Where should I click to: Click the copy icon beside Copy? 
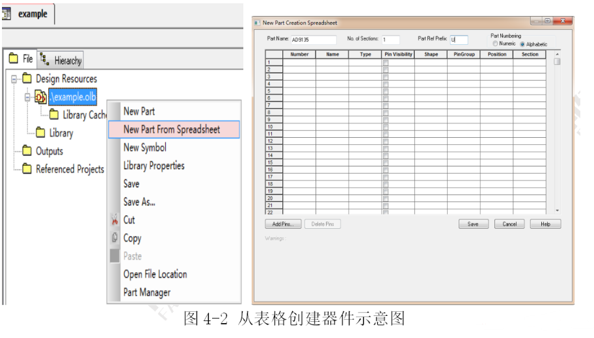[x=115, y=237]
